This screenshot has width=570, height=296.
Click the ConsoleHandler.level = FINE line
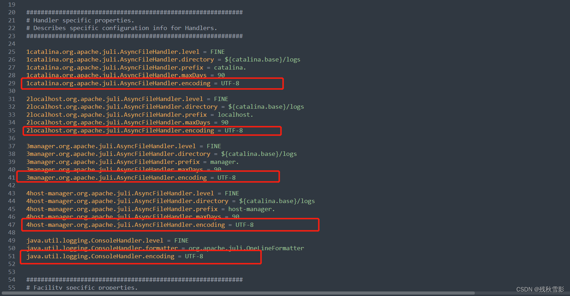107,240
